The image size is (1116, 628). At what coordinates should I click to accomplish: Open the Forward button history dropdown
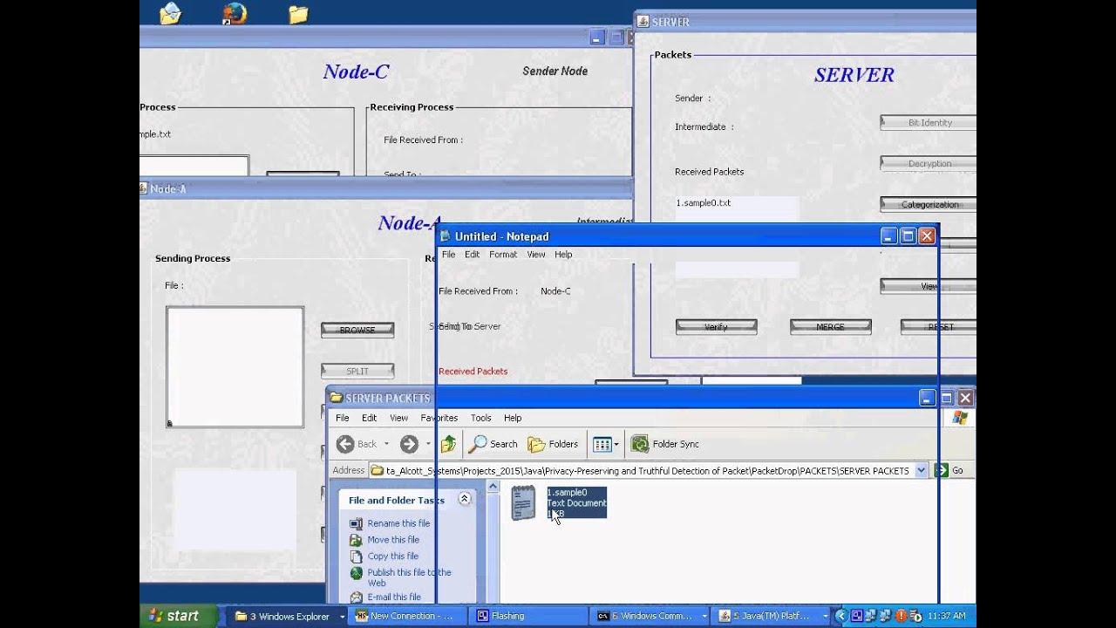(428, 444)
